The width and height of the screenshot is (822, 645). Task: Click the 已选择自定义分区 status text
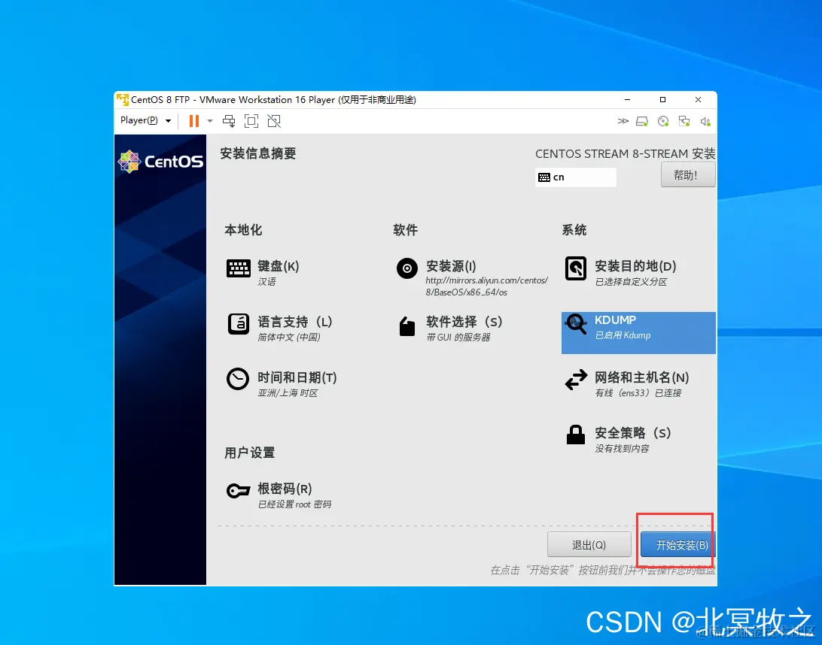[x=631, y=282]
